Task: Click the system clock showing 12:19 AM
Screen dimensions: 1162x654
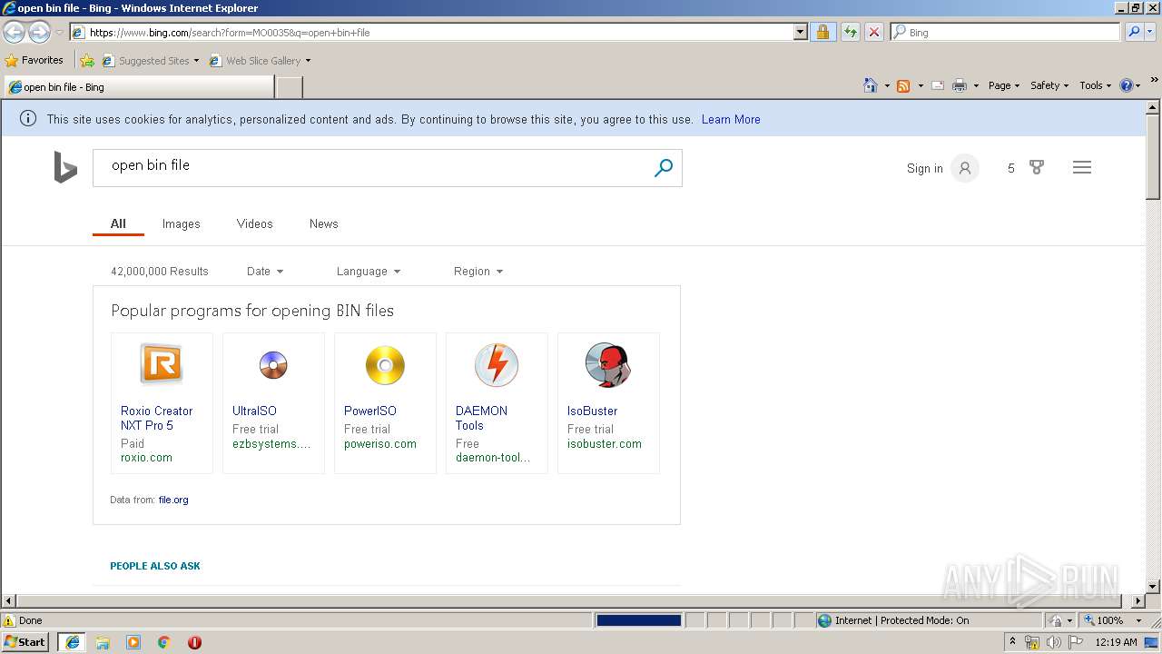Action: [1116, 642]
